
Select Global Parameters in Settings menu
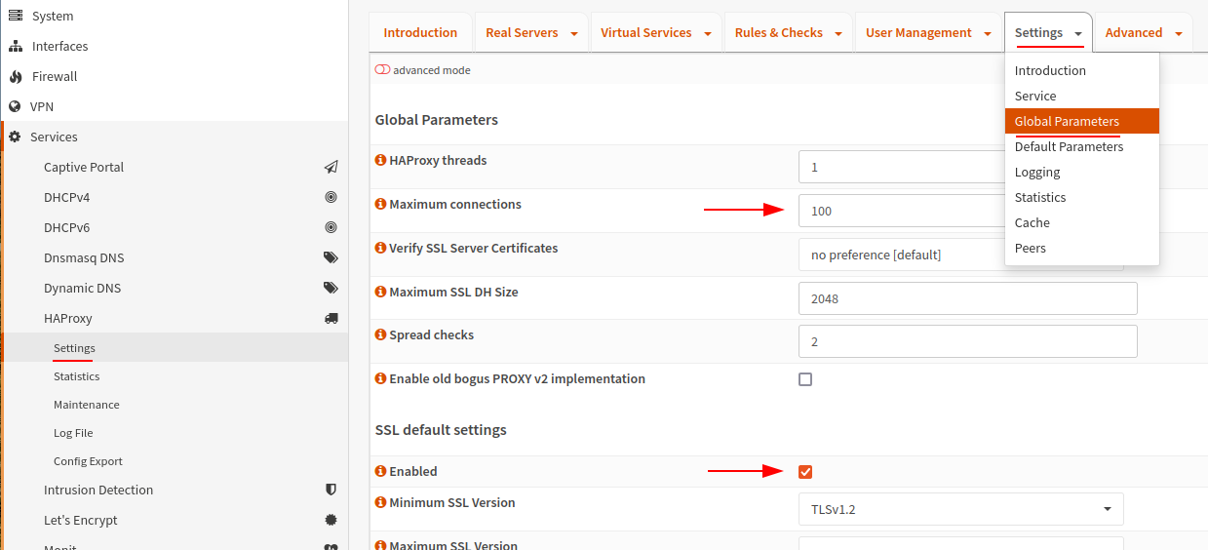pyautogui.click(x=1081, y=121)
